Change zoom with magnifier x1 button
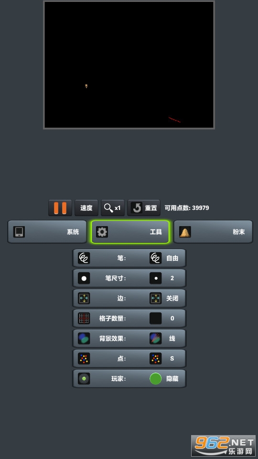The image size is (258, 459). [x=113, y=208]
